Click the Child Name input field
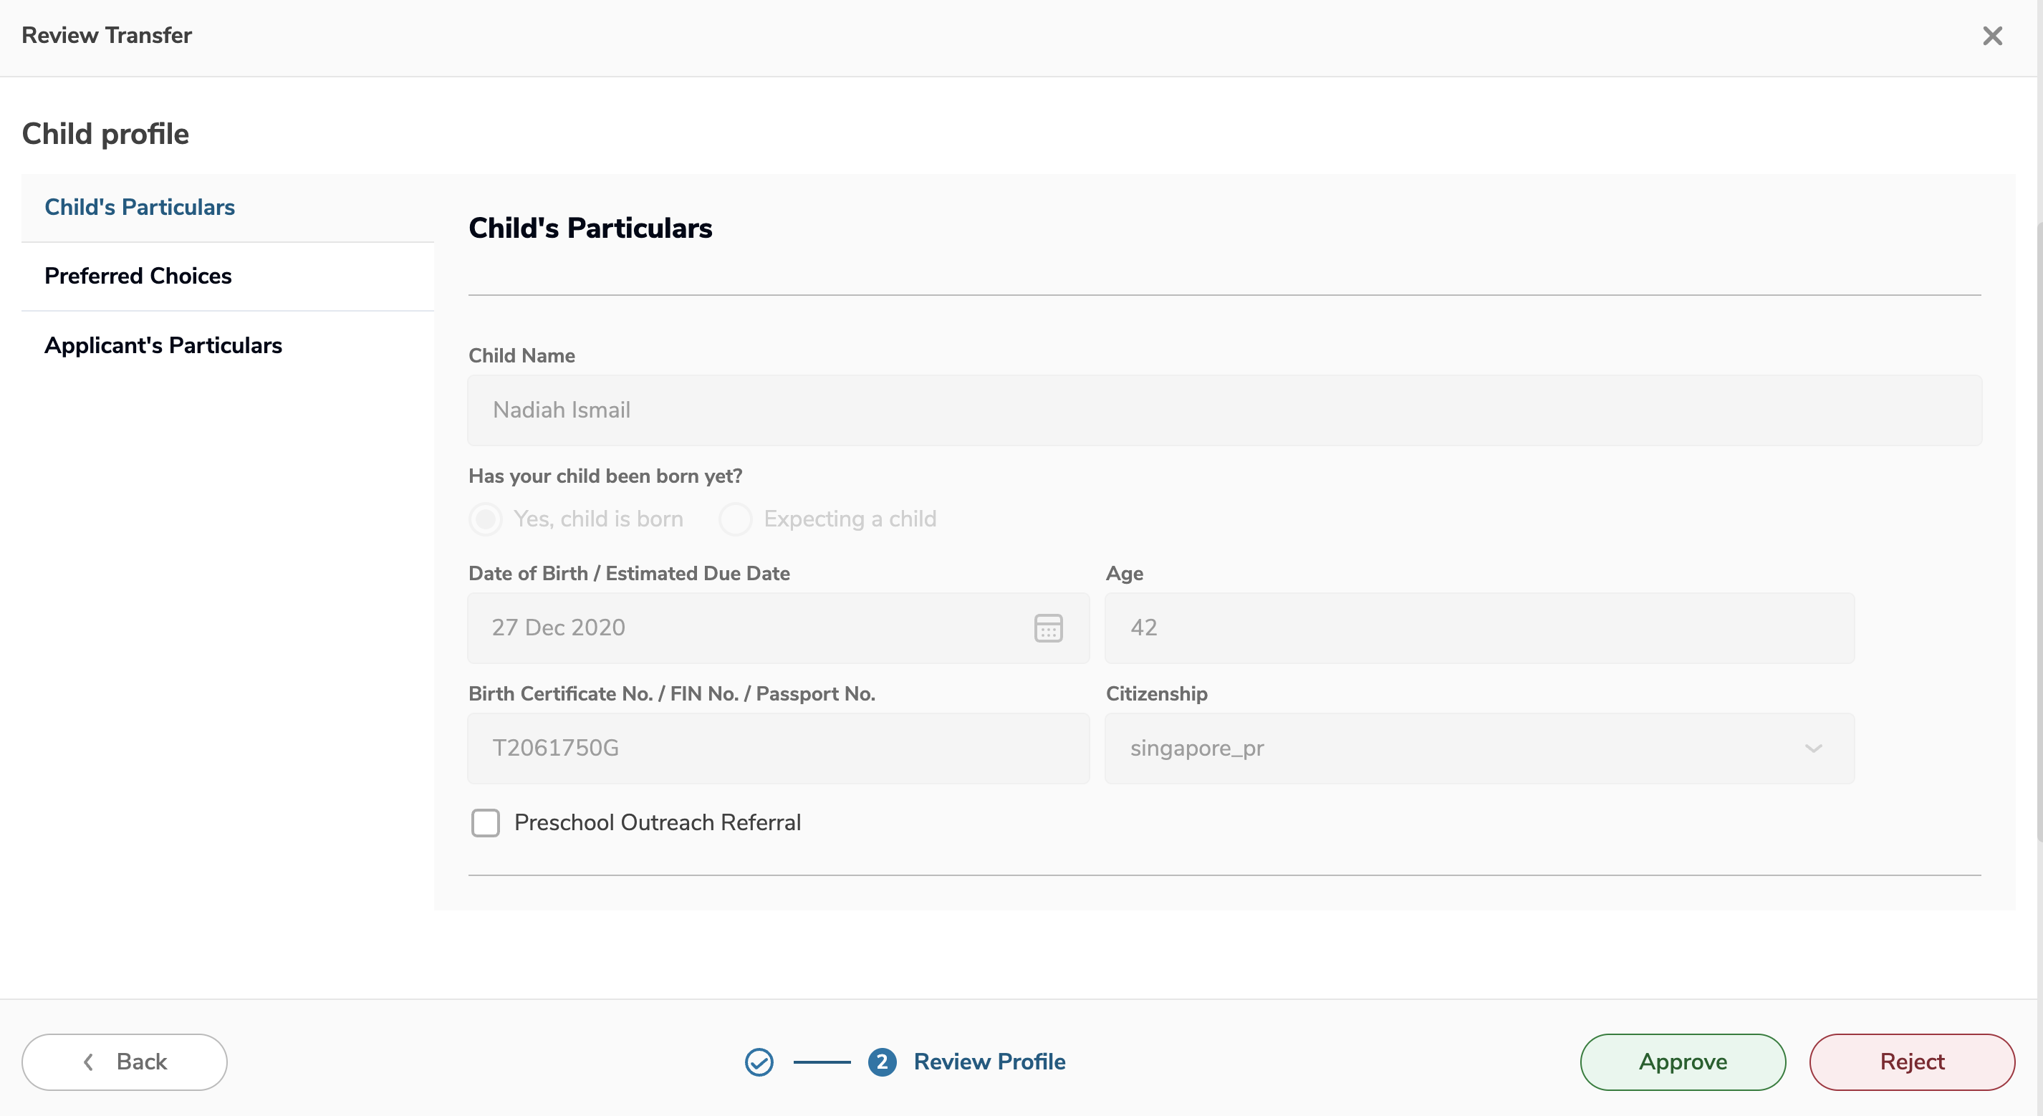 (1224, 410)
